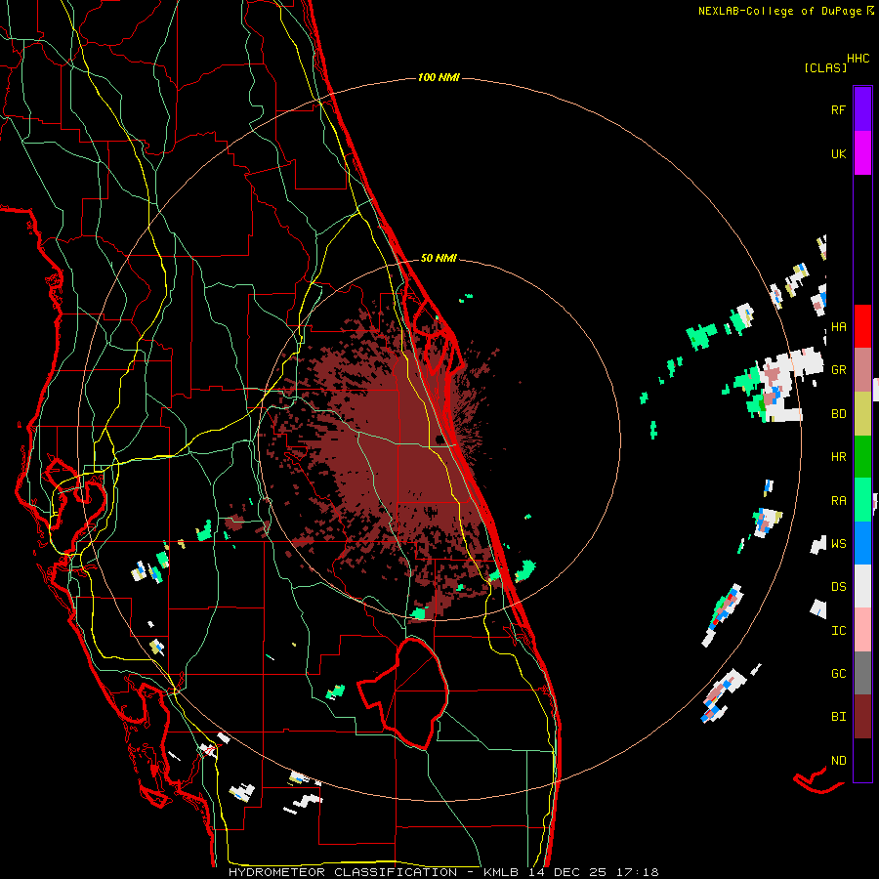This screenshot has width=879, height=879.
Task: Click the BI brown legend swatch
Action: [862, 717]
